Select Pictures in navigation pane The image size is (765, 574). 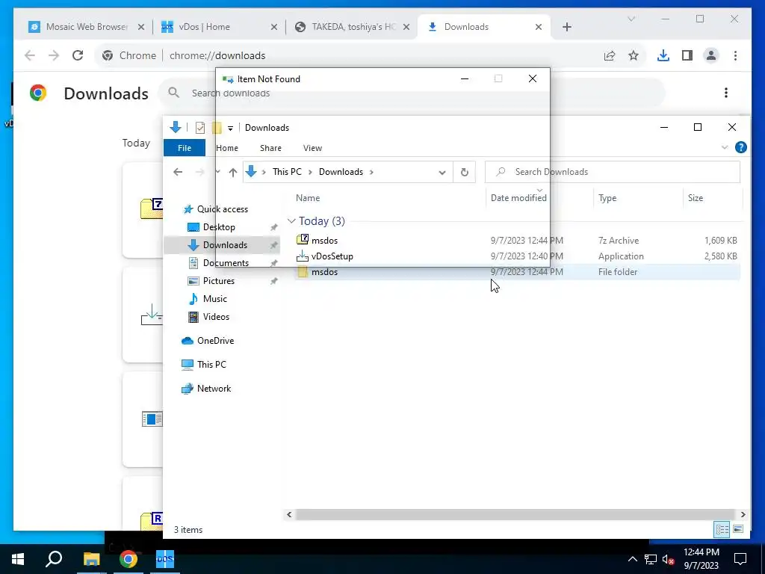point(219,281)
